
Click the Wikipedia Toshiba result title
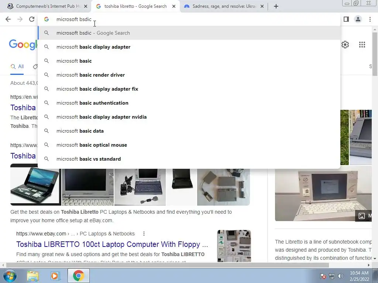pyautogui.click(x=23, y=108)
